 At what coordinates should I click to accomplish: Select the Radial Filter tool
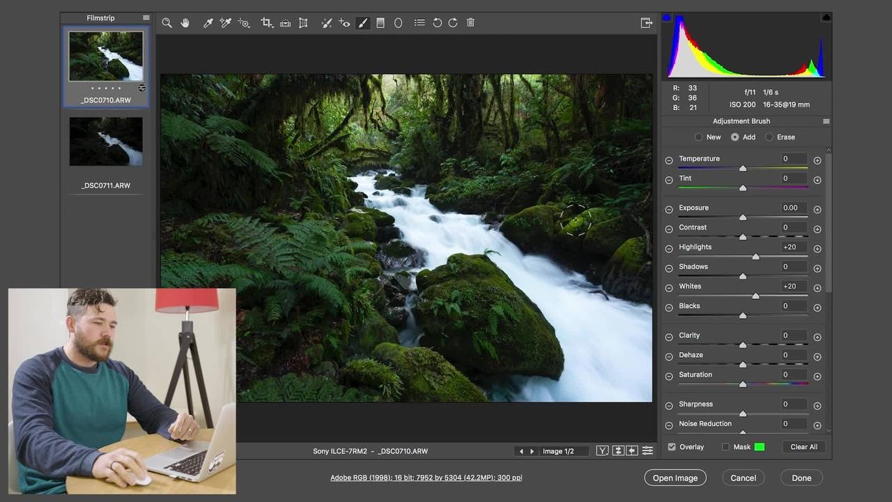398,23
